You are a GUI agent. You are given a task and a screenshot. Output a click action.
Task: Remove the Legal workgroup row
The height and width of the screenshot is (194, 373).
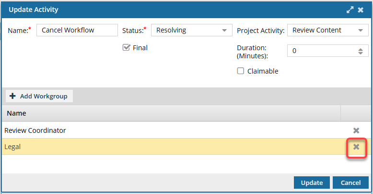356,147
